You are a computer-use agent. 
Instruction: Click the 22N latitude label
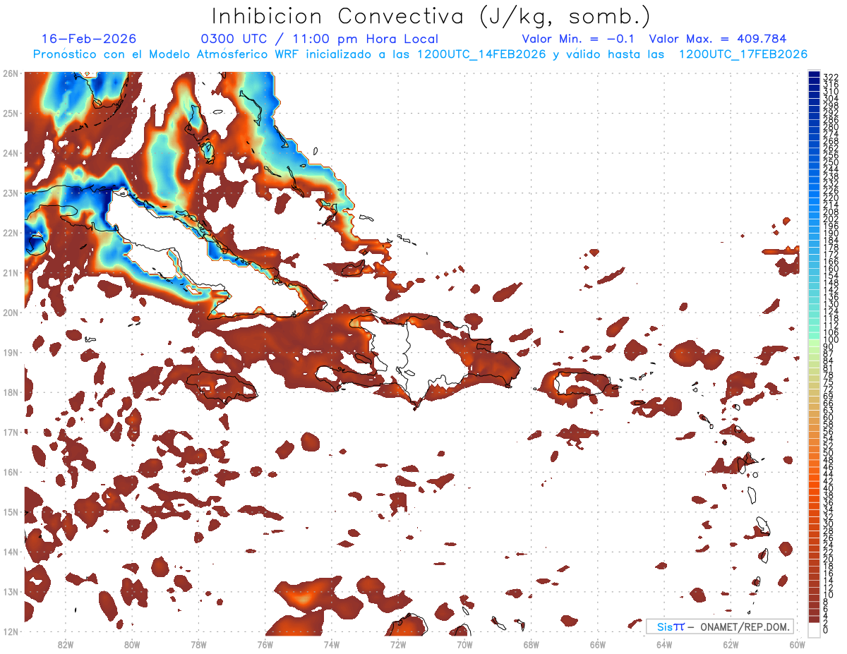(10, 233)
